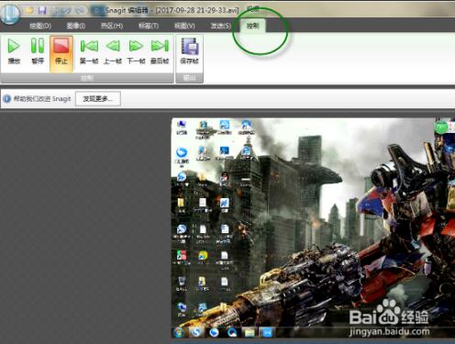The height and width of the screenshot is (344, 455).
Task: Click the green Play (播放) button
Action: 14,51
